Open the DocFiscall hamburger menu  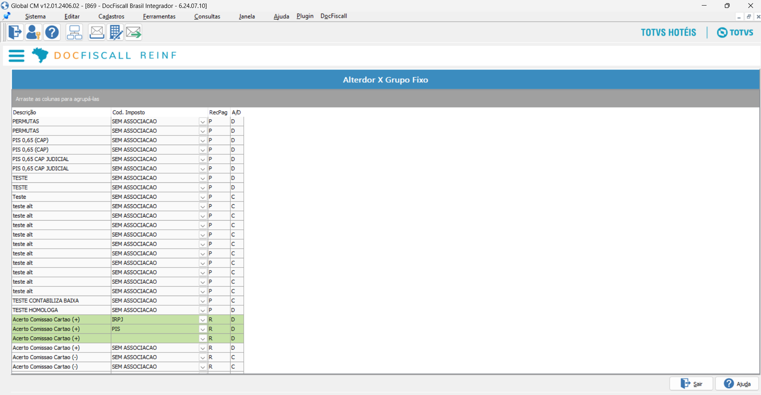click(x=16, y=56)
